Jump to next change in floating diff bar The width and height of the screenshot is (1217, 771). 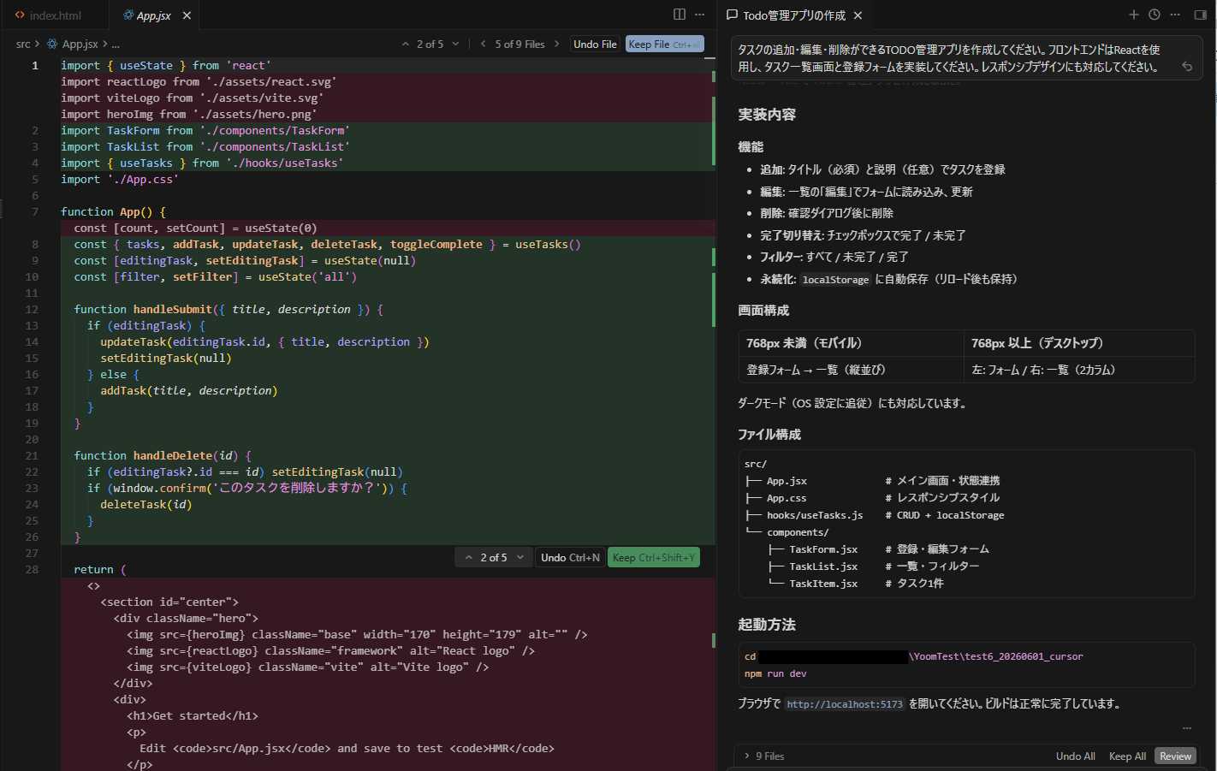coord(519,558)
